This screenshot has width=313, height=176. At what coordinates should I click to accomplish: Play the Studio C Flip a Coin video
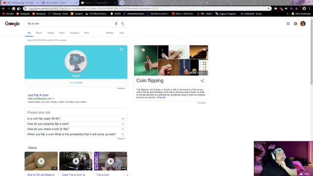tap(111, 161)
